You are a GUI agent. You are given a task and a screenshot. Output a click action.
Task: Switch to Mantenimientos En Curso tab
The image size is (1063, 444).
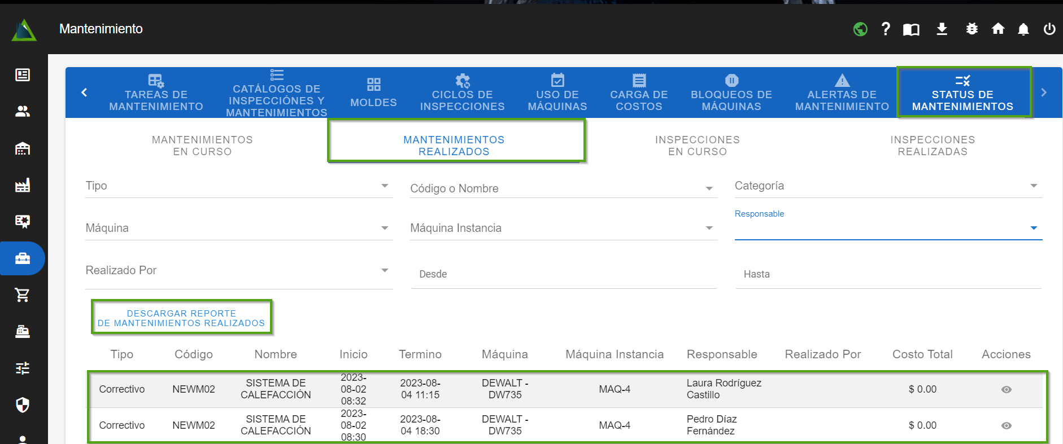point(202,146)
